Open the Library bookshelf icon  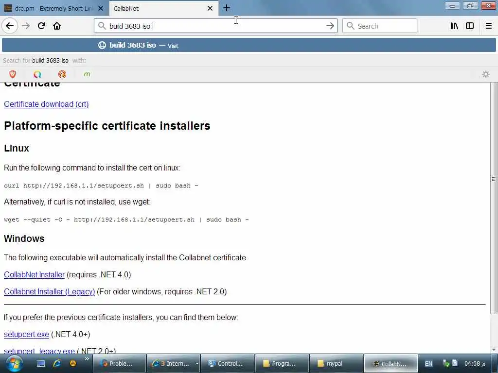tap(454, 26)
